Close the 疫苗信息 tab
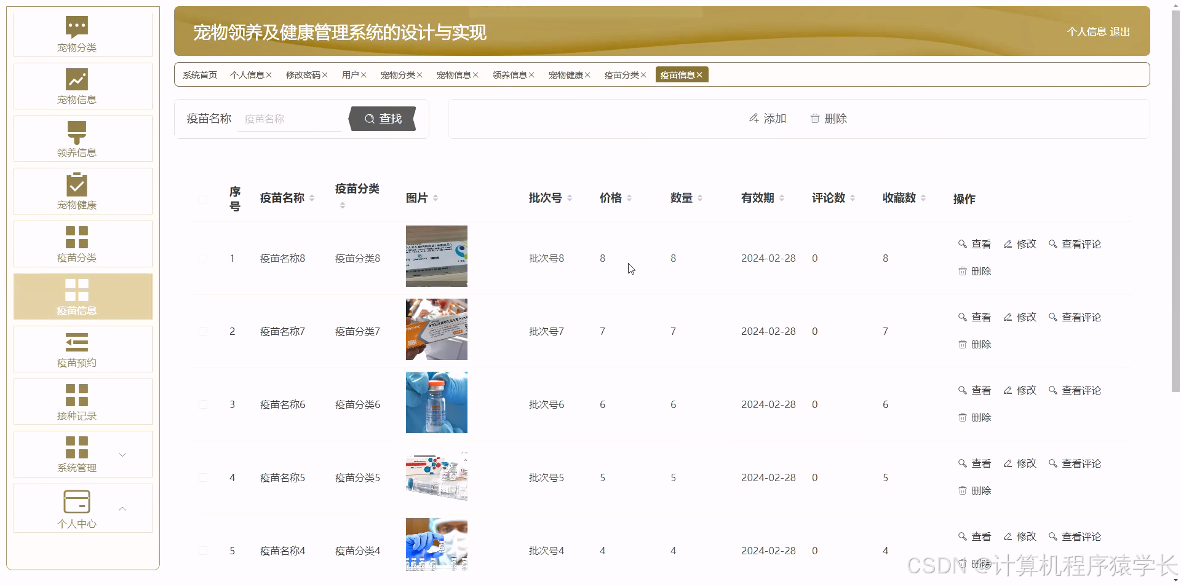1181x585 pixels. pyautogui.click(x=699, y=75)
